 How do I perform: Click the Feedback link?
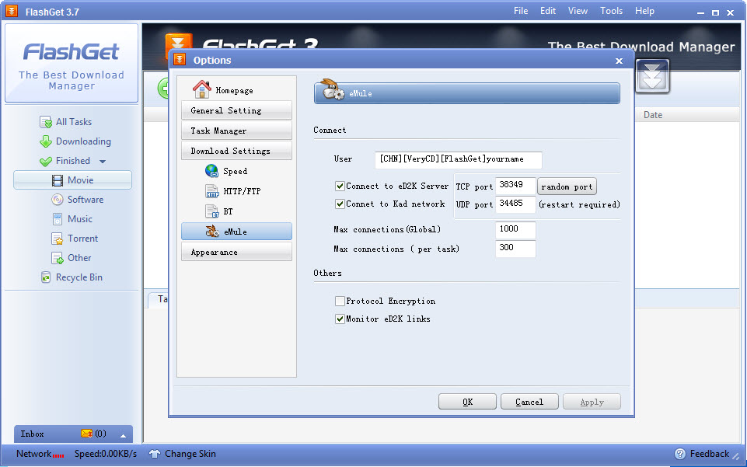710,454
